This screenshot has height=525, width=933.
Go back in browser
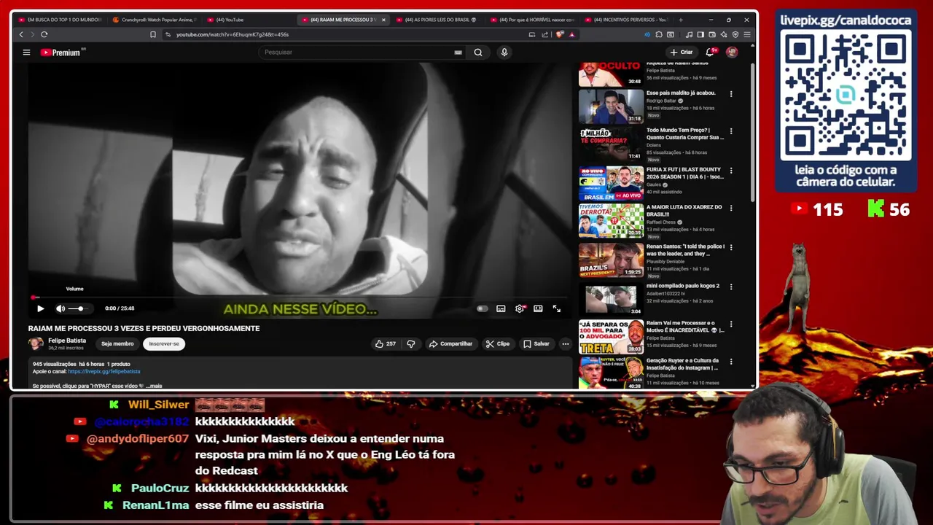[x=21, y=34]
